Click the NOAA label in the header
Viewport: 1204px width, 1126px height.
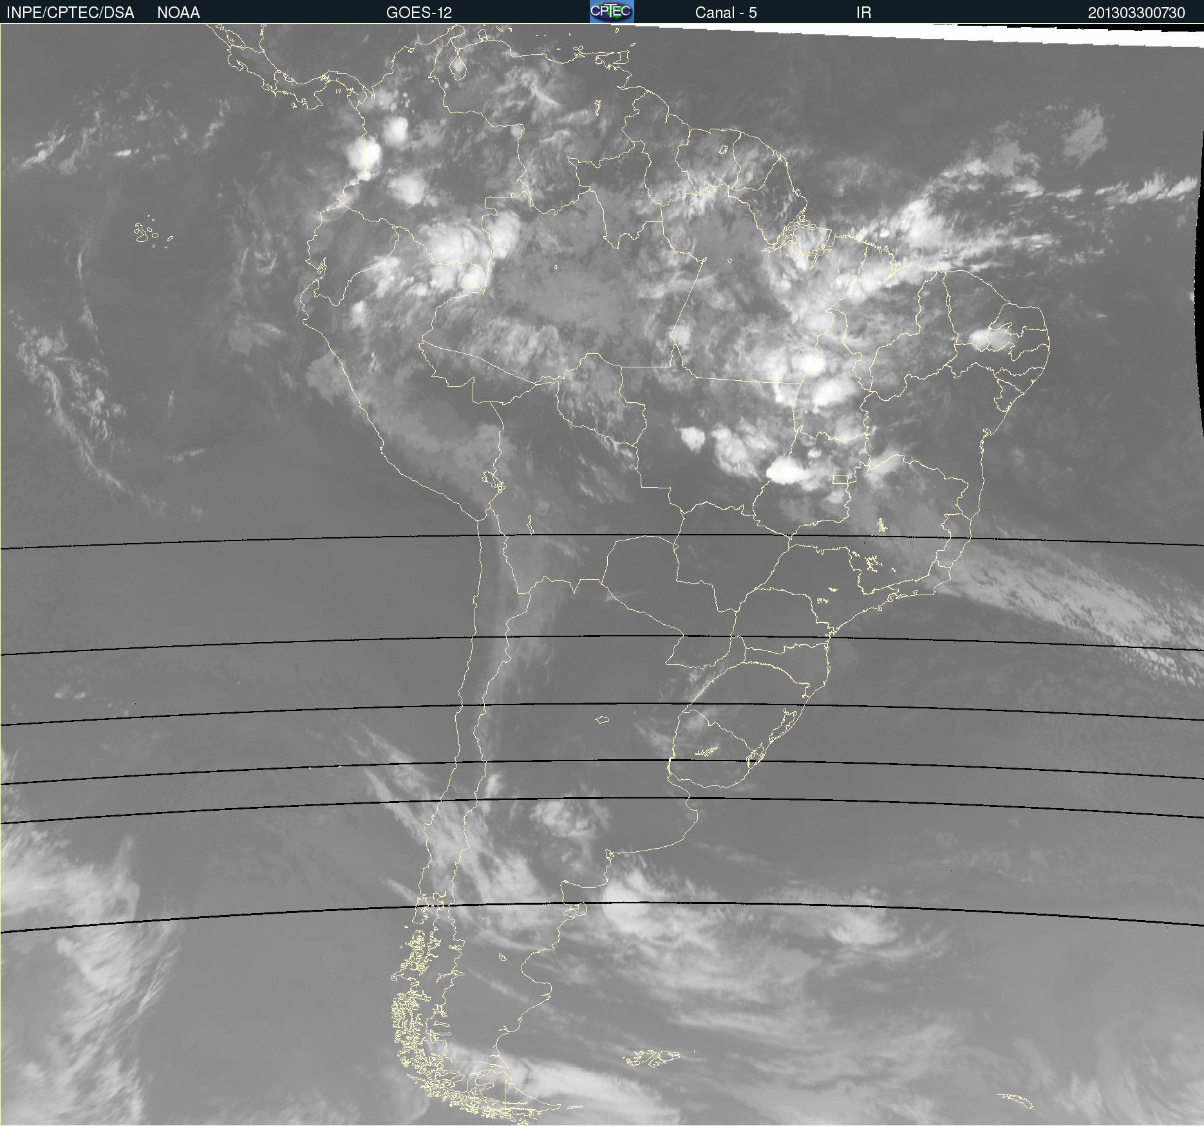[x=178, y=12]
